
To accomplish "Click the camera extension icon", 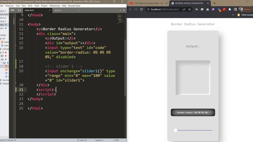I will [208, 9].
